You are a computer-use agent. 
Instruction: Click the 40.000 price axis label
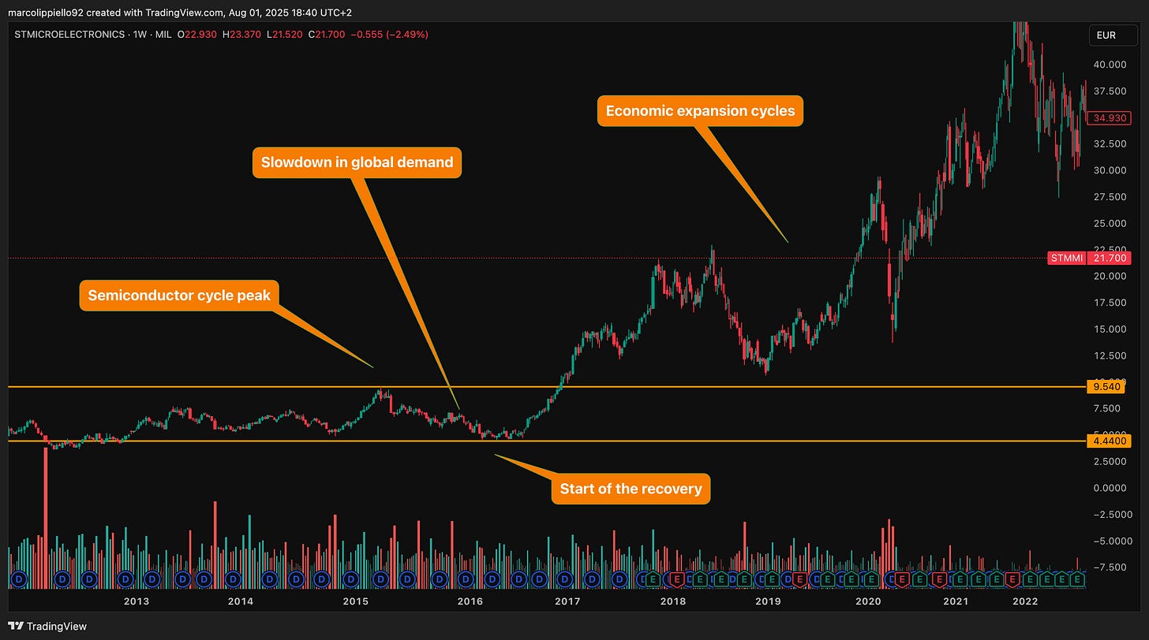[1109, 65]
